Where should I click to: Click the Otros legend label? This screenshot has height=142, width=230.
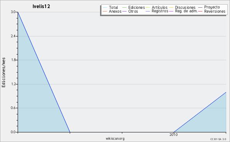coord(133,11)
